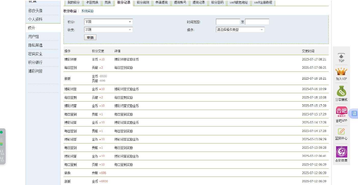Open the 杏吧APP pink icon
Image resolution: width=358 pixels, height=185 pixels.
(x=341, y=112)
